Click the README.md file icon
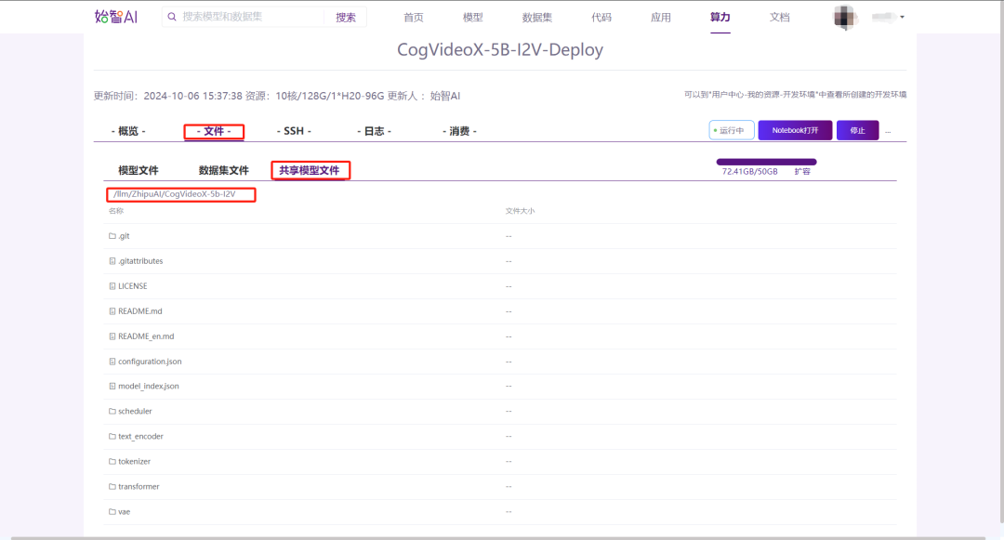Screen dimensions: 1004x540 [x=112, y=311]
